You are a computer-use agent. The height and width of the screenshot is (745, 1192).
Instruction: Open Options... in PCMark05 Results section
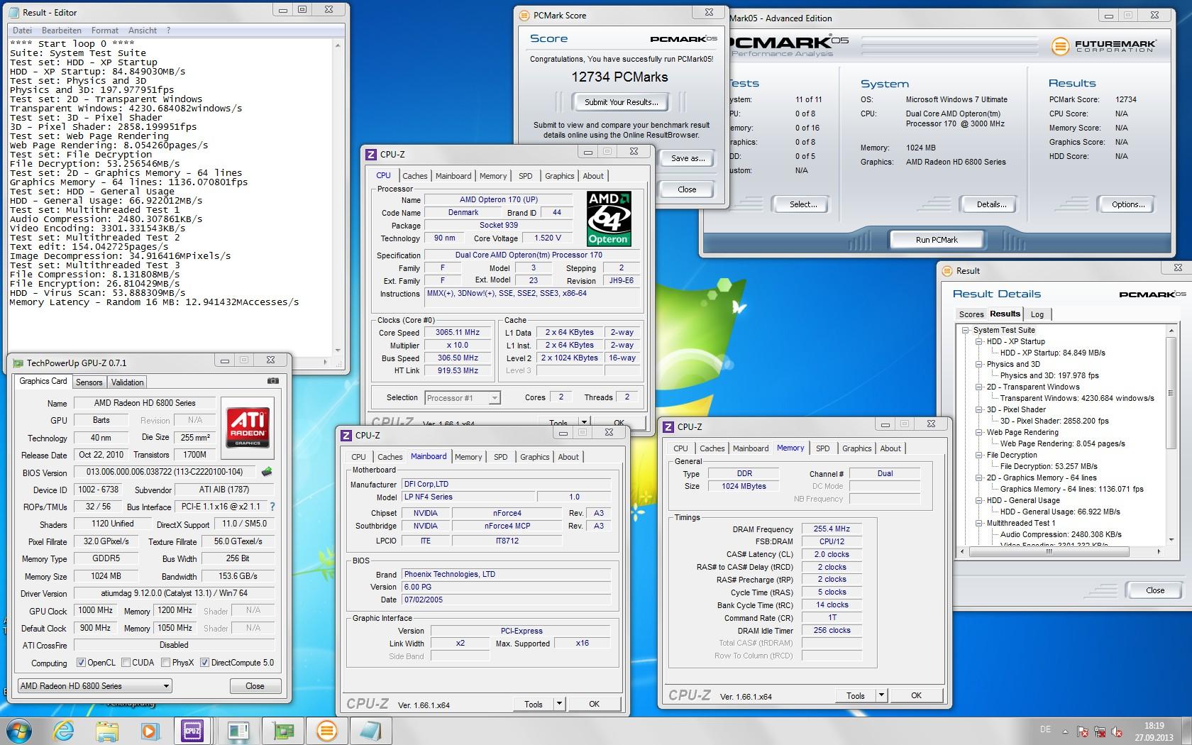click(x=1128, y=204)
